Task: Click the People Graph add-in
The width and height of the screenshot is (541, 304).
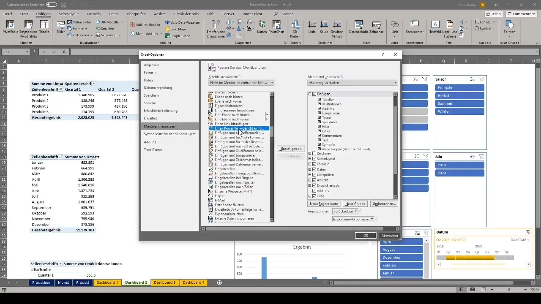Action: pos(177,36)
